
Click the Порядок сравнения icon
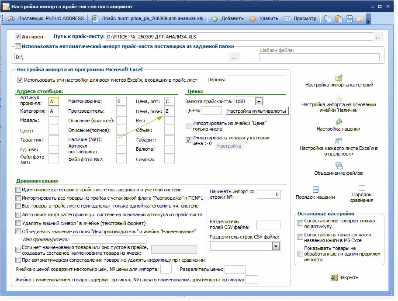tap(362, 188)
